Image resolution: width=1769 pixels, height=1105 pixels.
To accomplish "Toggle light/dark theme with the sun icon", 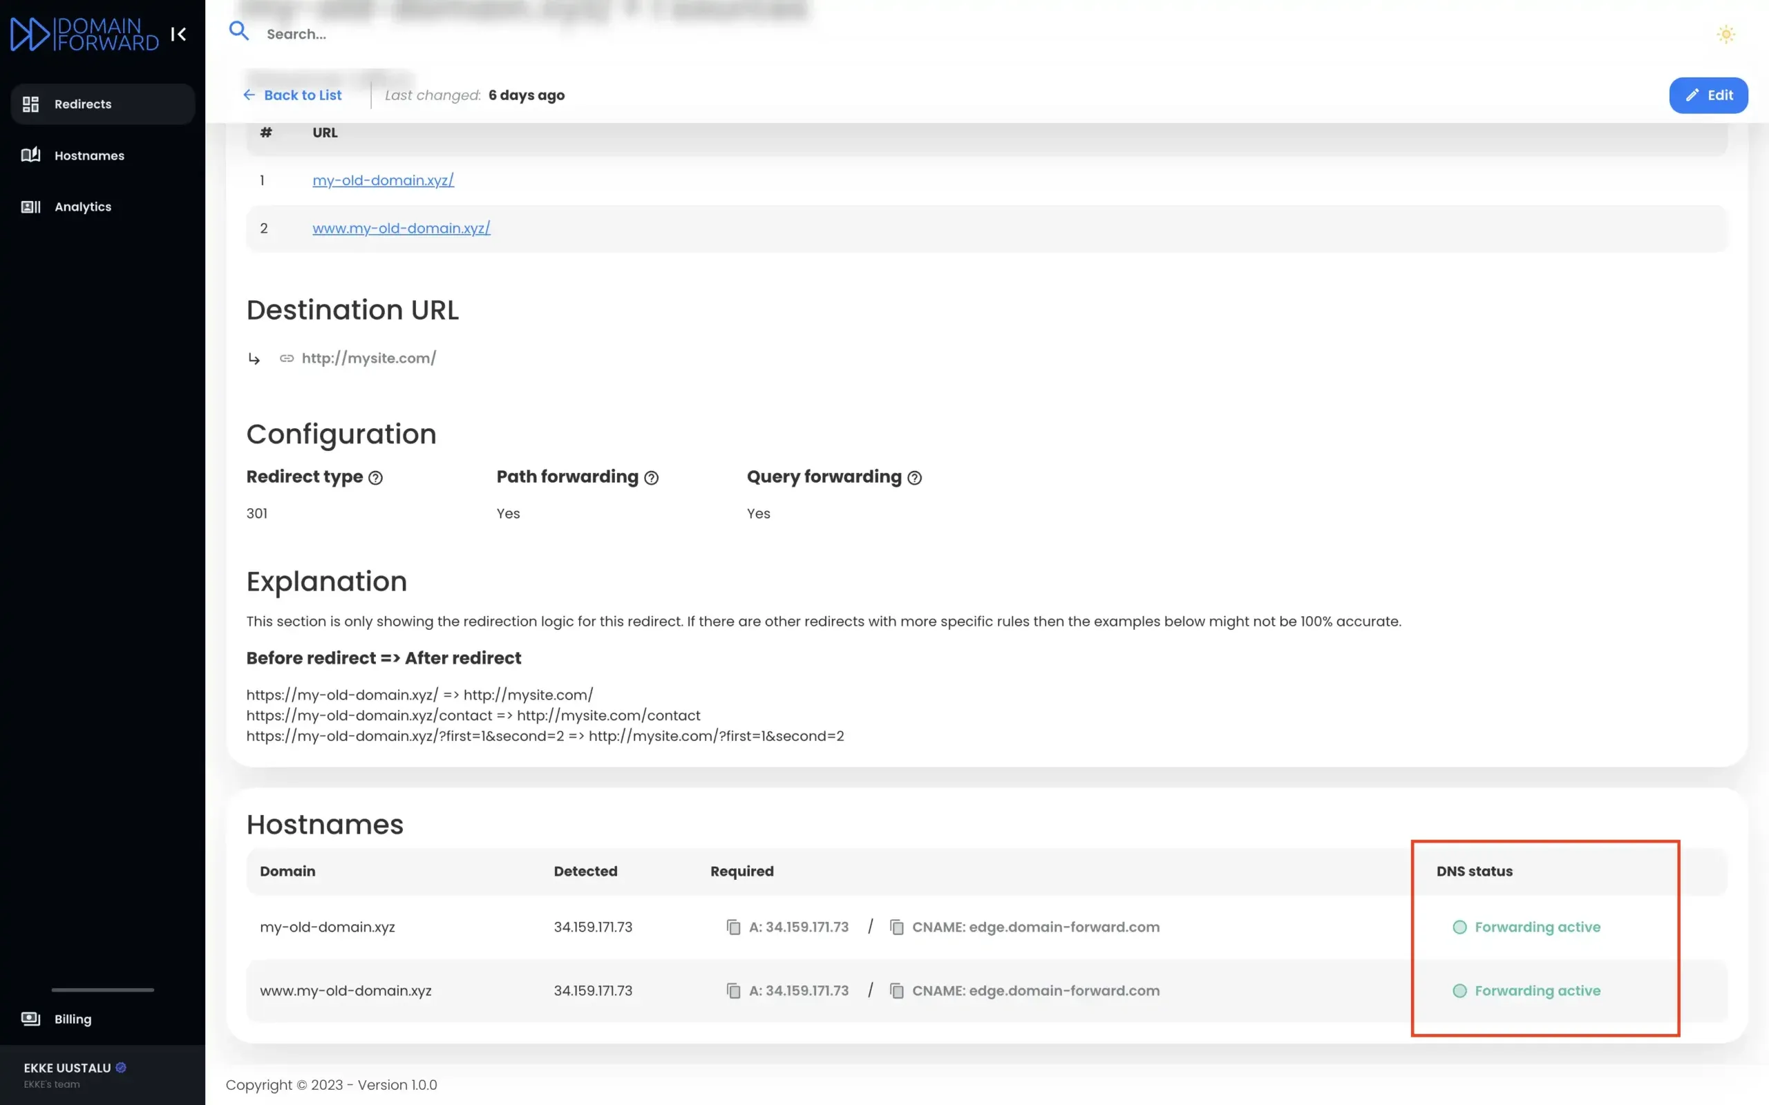I will point(1726,34).
